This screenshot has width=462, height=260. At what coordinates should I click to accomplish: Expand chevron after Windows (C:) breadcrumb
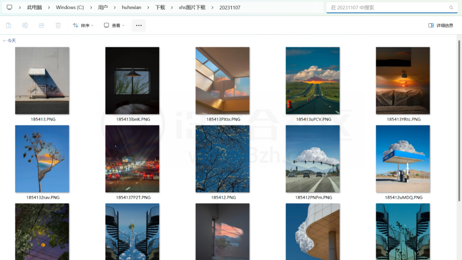pyautogui.click(x=91, y=8)
